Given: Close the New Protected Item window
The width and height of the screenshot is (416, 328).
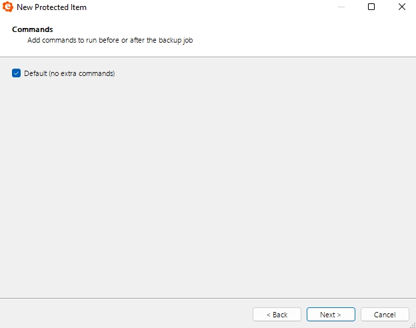Looking at the screenshot, I should tap(402, 7).
